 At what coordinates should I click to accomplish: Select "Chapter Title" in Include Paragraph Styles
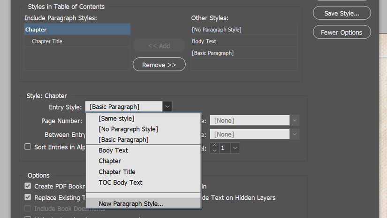tap(47, 41)
